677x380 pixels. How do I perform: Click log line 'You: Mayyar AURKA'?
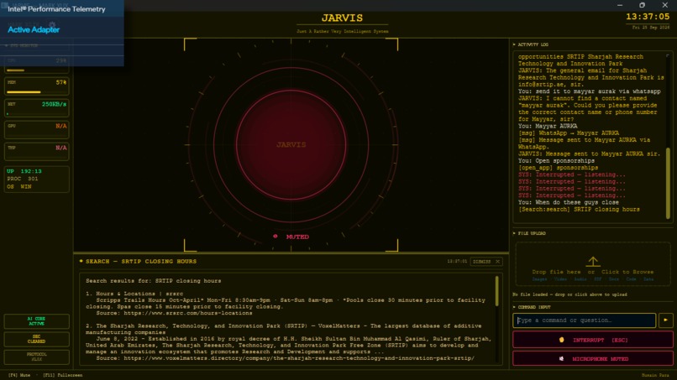[548, 127]
